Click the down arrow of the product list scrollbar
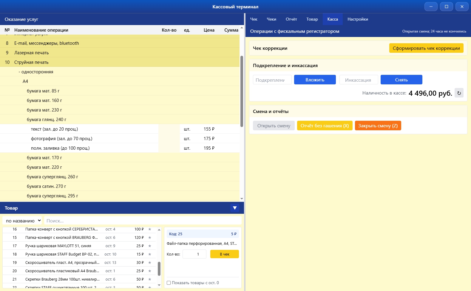Viewport: 471px width, 291px height. click(159, 285)
